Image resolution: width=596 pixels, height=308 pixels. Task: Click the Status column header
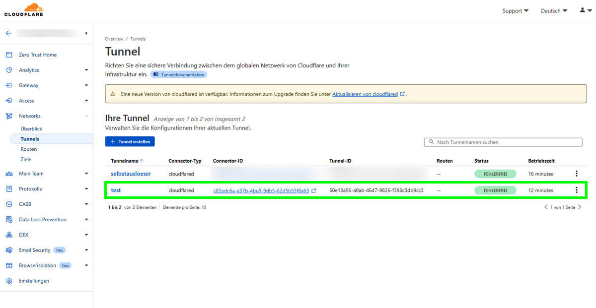(x=481, y=161)
